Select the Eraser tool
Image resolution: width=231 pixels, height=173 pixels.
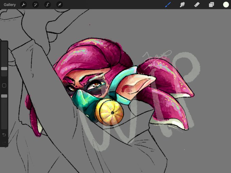pyautogui.click(x=197, y=4)
